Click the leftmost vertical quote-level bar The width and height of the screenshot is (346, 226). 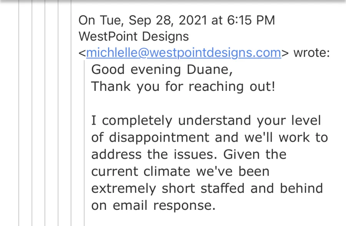click(19, 116)
